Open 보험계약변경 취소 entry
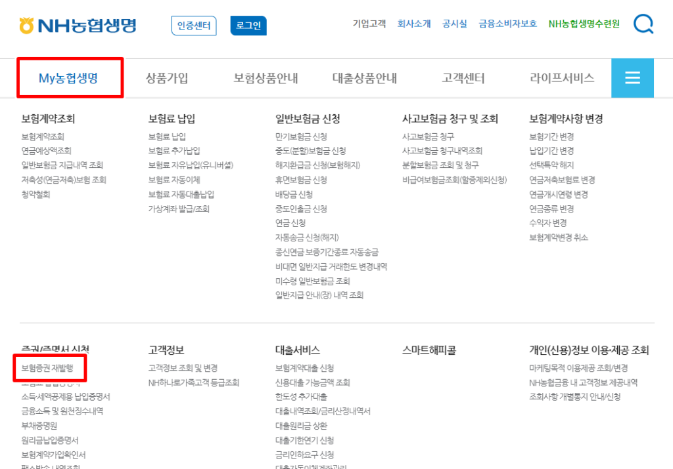Viewport: 673px width, 469px height. click(559, 237)
